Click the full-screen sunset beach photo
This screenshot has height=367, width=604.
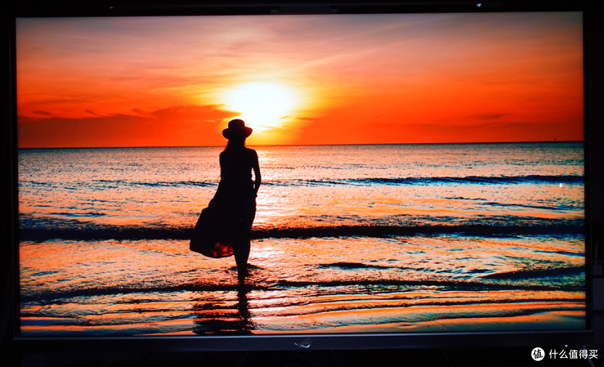click(x=301, y=173)
